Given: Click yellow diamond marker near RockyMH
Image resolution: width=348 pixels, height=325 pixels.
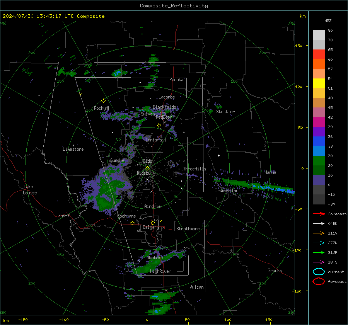Looking at the screenshot, I should (103, 101).
